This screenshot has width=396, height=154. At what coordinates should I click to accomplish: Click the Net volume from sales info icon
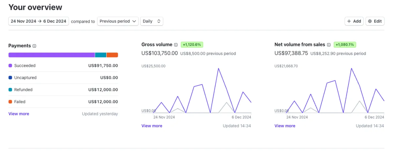(x=329, y=45)
